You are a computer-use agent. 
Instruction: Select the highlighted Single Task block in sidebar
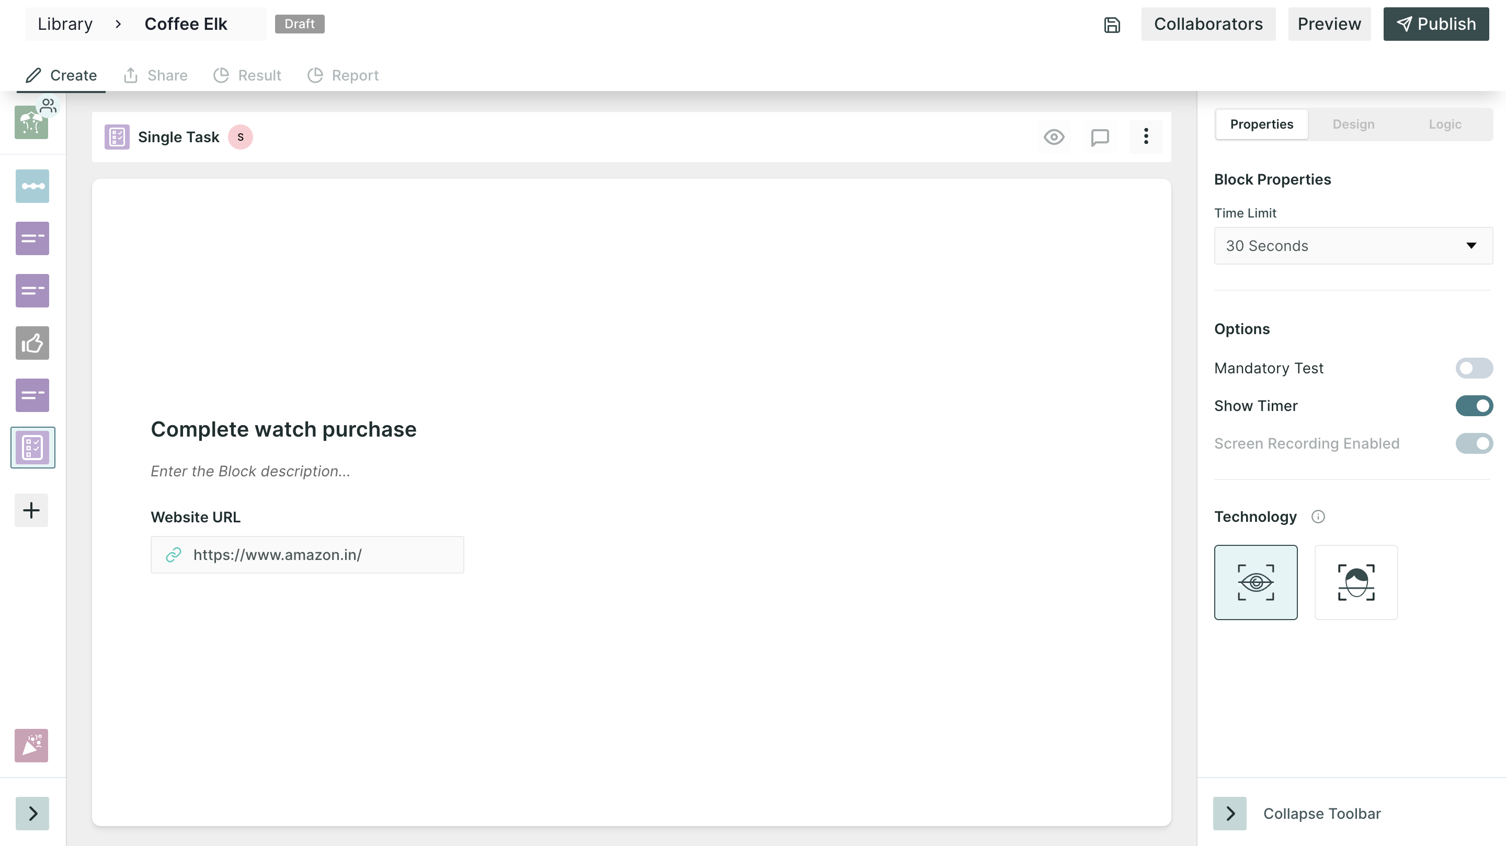tap(33, 448)
